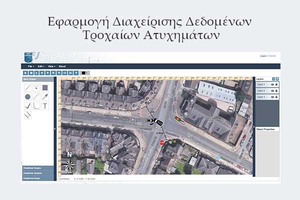300x200 pixels.
Task: Click the Object Properties panel header
Action: (267, 129)
